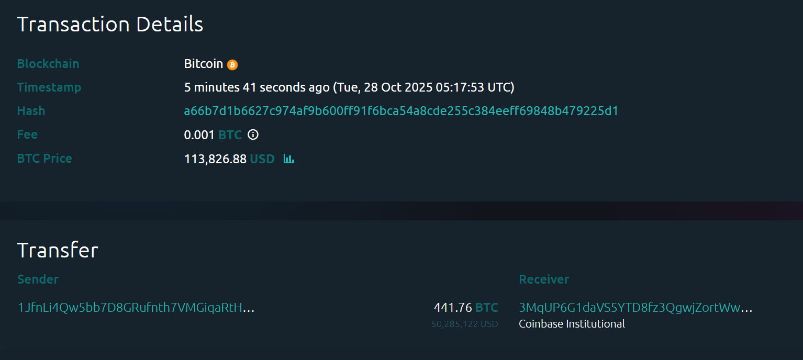The height and width of the screenshot is (360, 803).
Task: Click the circled info icon after 0.001 BTC
Action: (x=253, y=134)
